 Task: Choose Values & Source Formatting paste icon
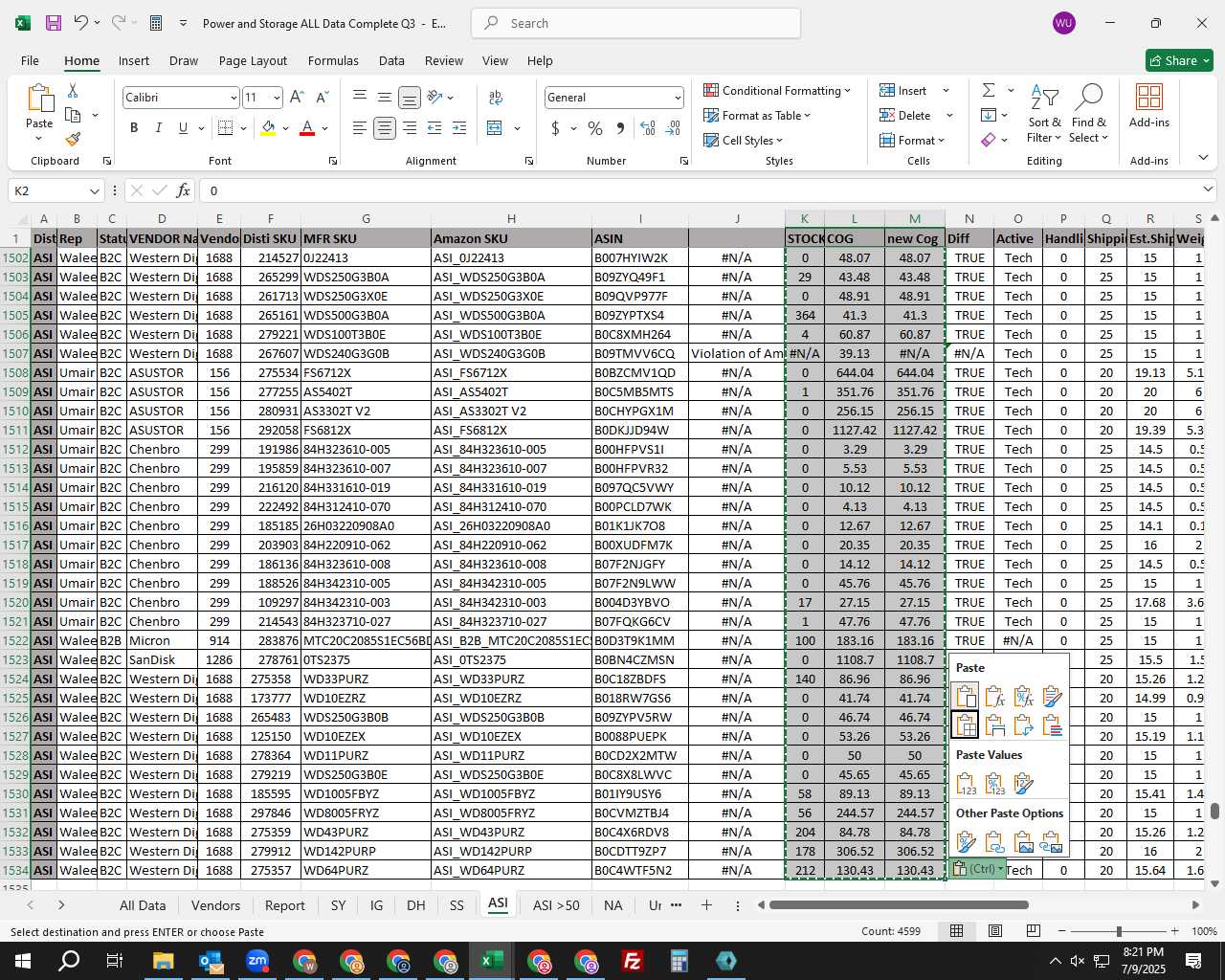pyautogui.click(x=1023, y=784)
